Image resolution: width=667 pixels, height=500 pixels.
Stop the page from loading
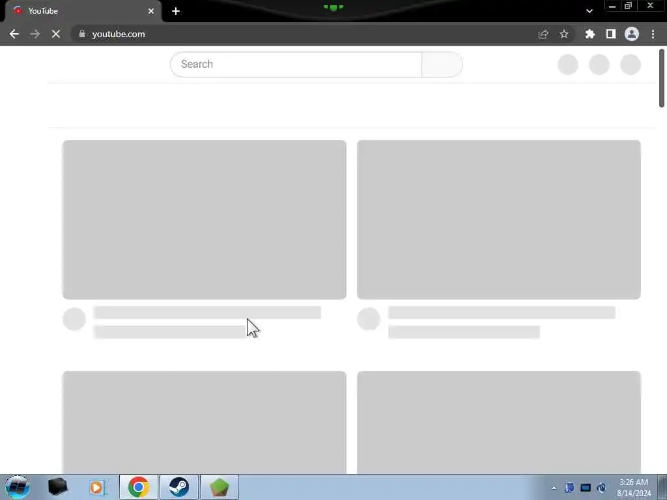pyautogui.click(x=56, y=34)
